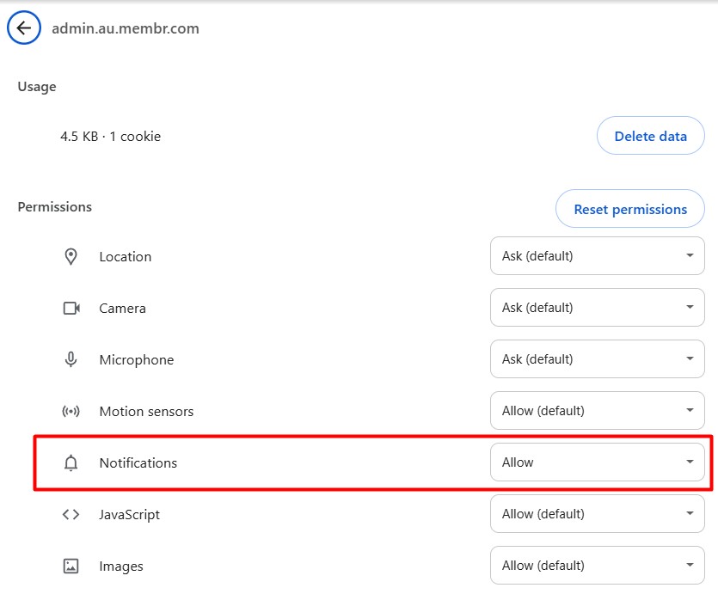Screen dimensions: 718x594
Task: Click the Camera icon
Action: click(71, 308)
